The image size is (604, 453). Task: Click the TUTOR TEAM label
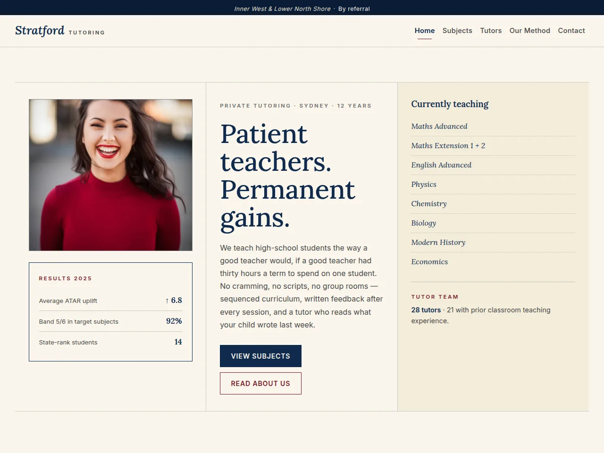point(435,297)
